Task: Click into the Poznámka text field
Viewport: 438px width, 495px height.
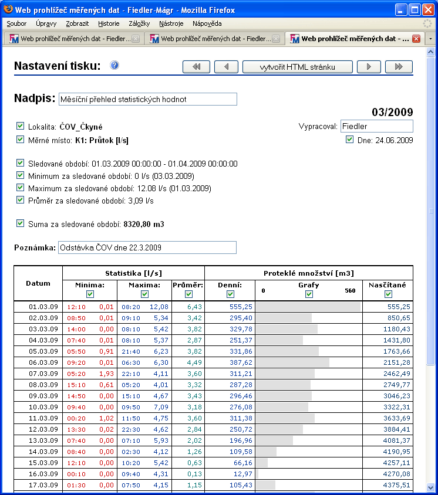Action: [147, 247]
